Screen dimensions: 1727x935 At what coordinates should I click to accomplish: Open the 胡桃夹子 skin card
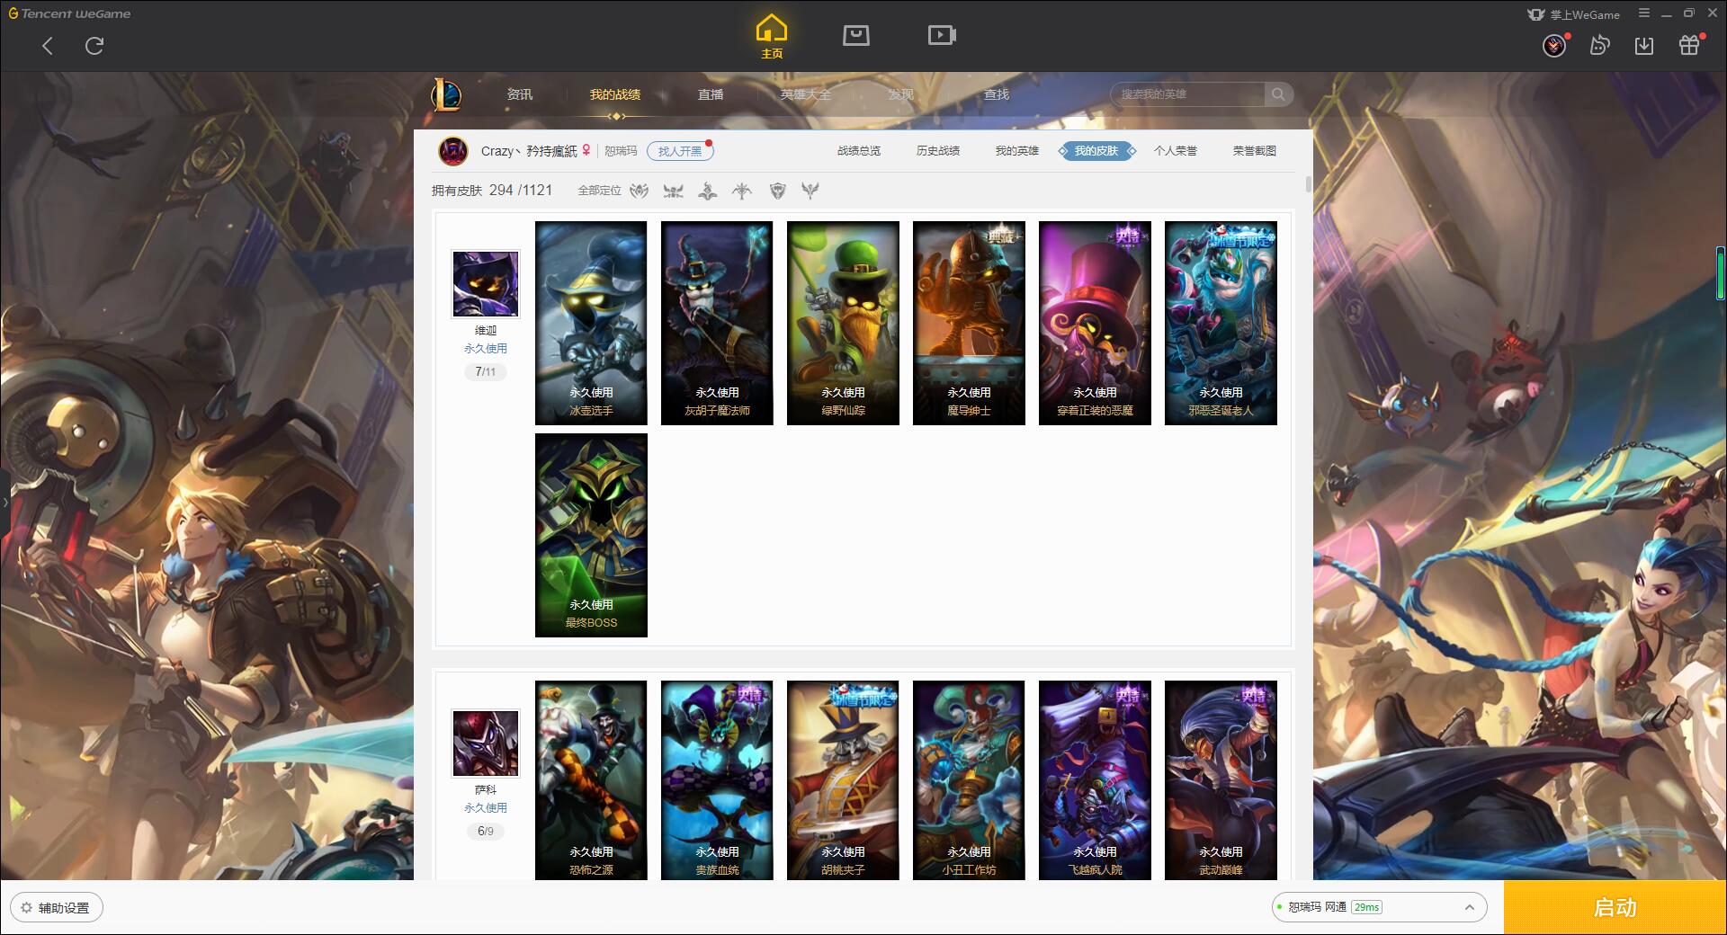coord(843,779)
